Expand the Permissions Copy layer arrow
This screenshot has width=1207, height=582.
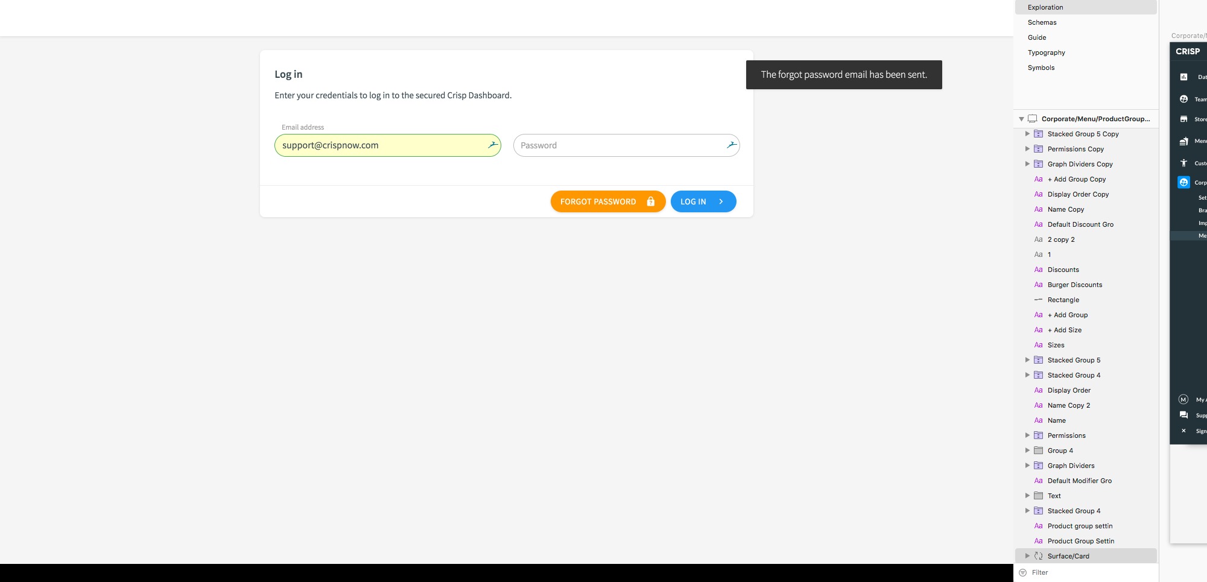tap(1027, 149)
